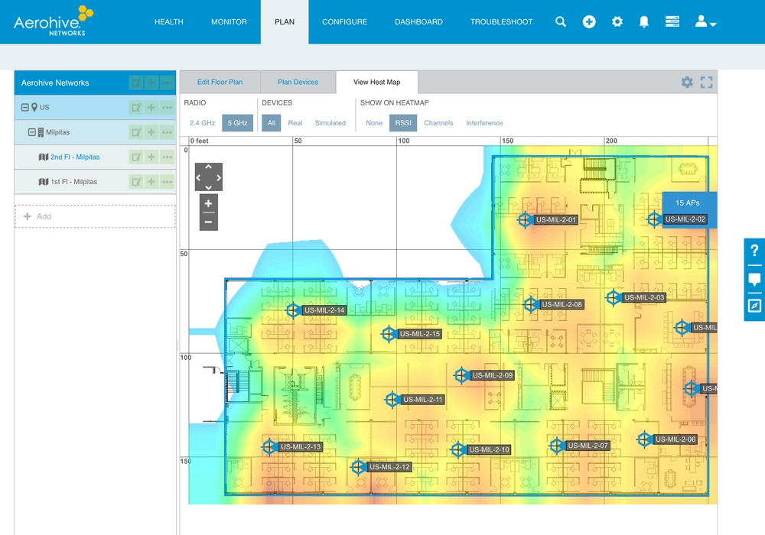The image size is (765, 535).
Task: Edit the Milpitas building row
Action: (x=136, y=132)
